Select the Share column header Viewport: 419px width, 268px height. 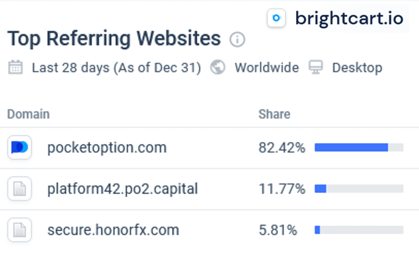pyautogui.click(x=274, y=114)
